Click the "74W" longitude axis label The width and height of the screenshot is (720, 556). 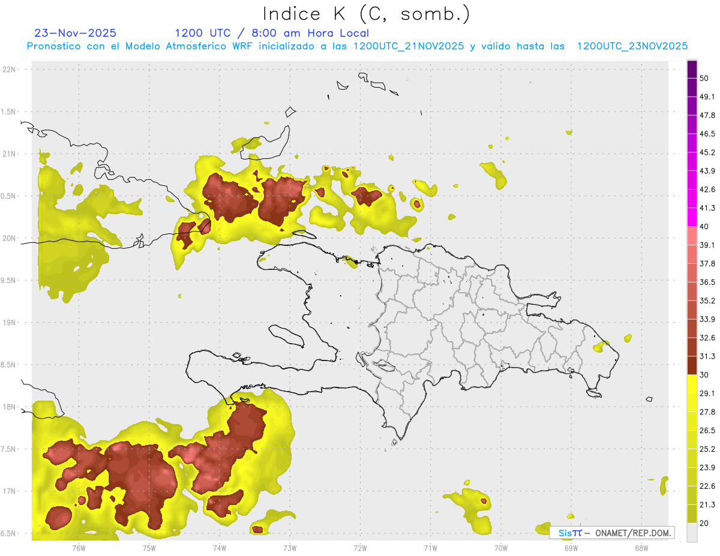click(x=219, y=548)
